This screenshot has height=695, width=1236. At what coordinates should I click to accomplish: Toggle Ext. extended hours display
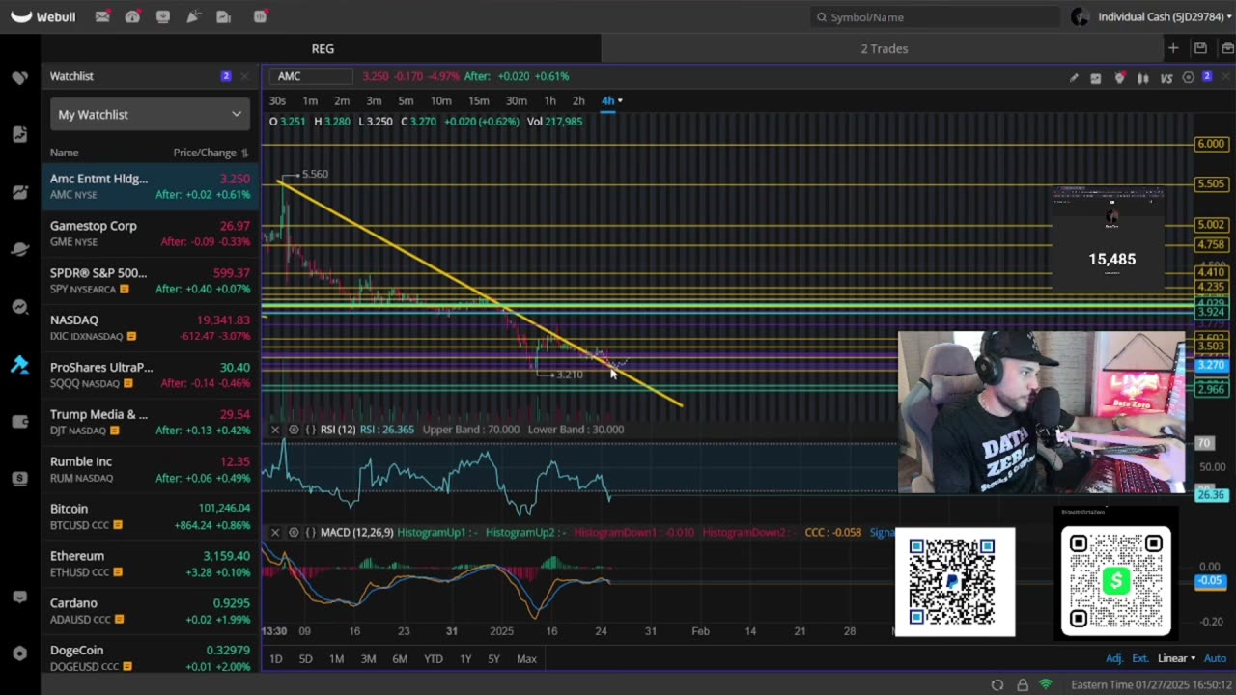[x=1140, y=659]
